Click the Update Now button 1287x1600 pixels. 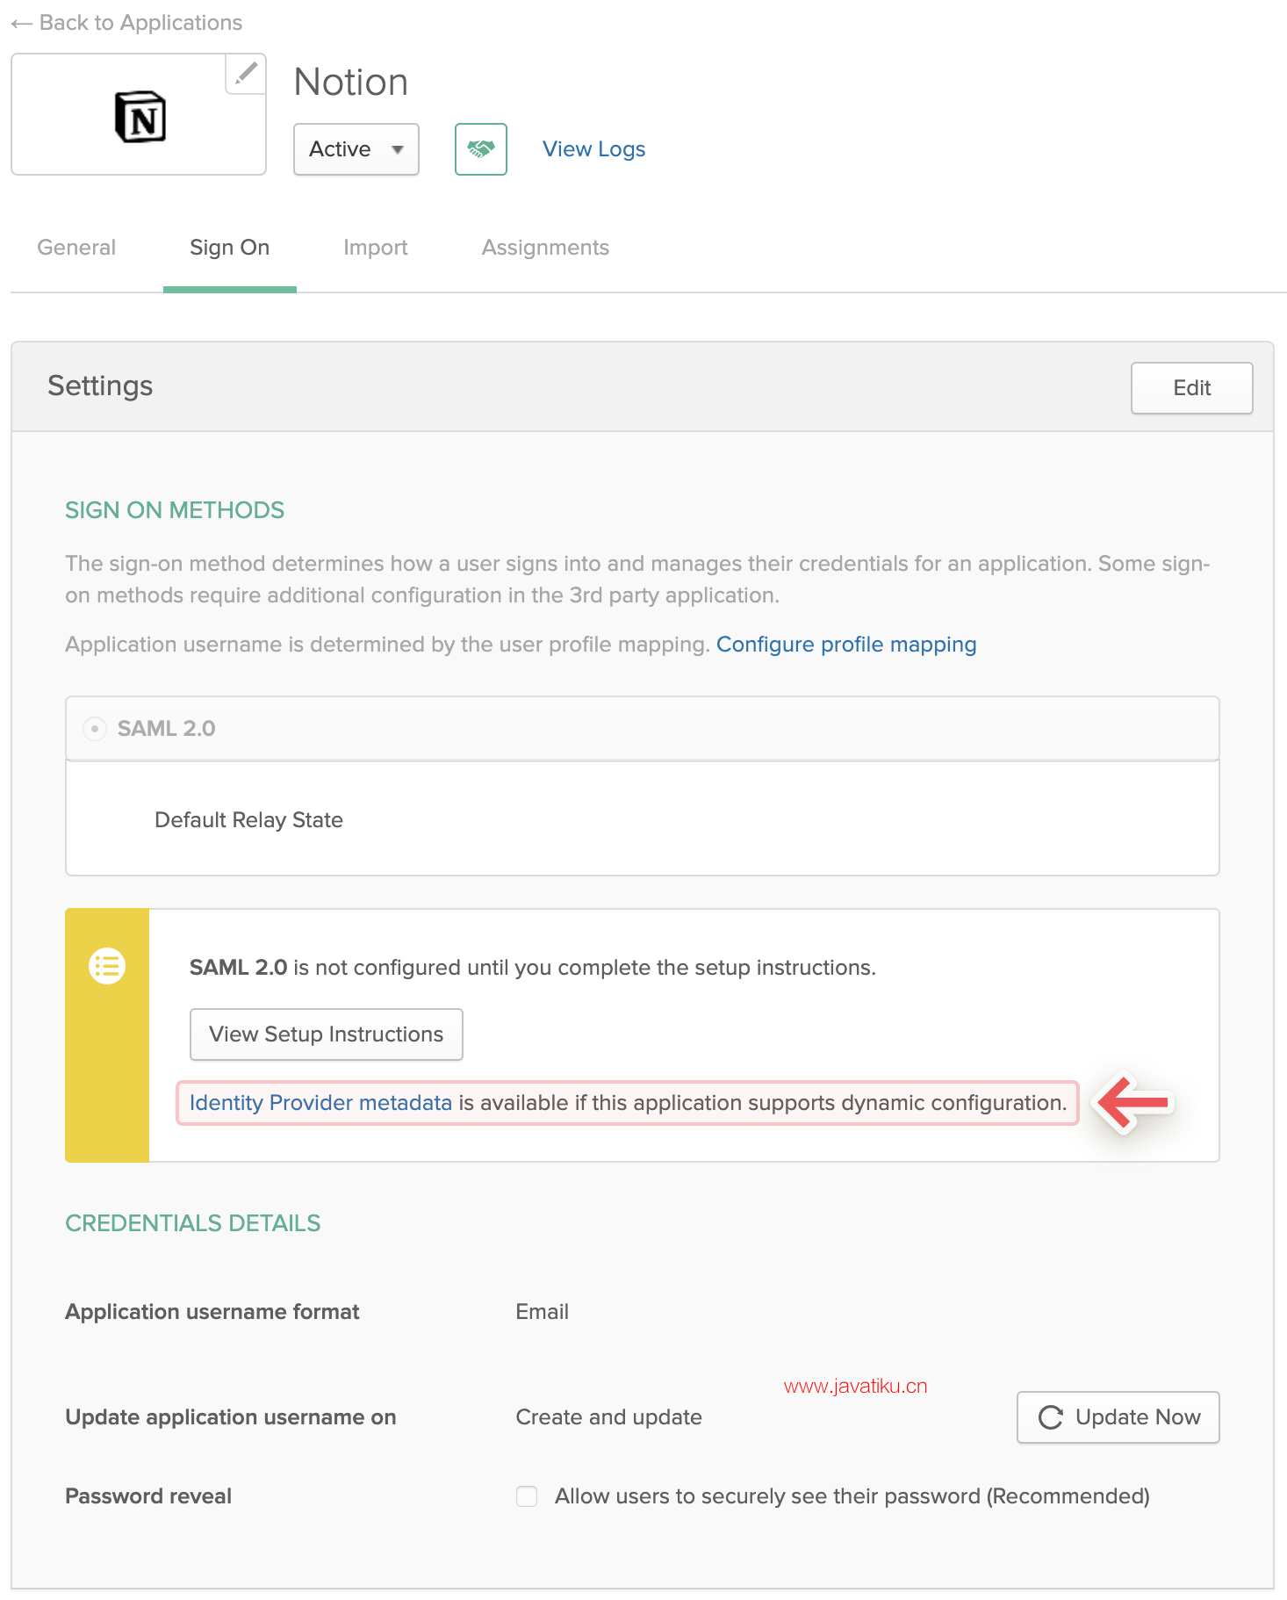[x=1118, y=1417]
